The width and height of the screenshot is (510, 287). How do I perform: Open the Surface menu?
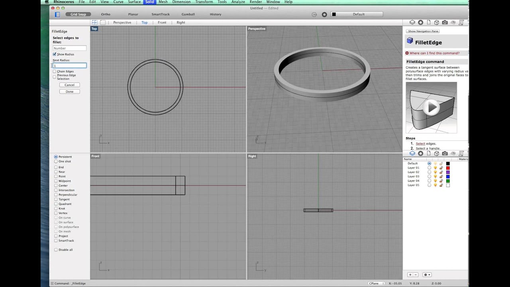click(134, 2)
